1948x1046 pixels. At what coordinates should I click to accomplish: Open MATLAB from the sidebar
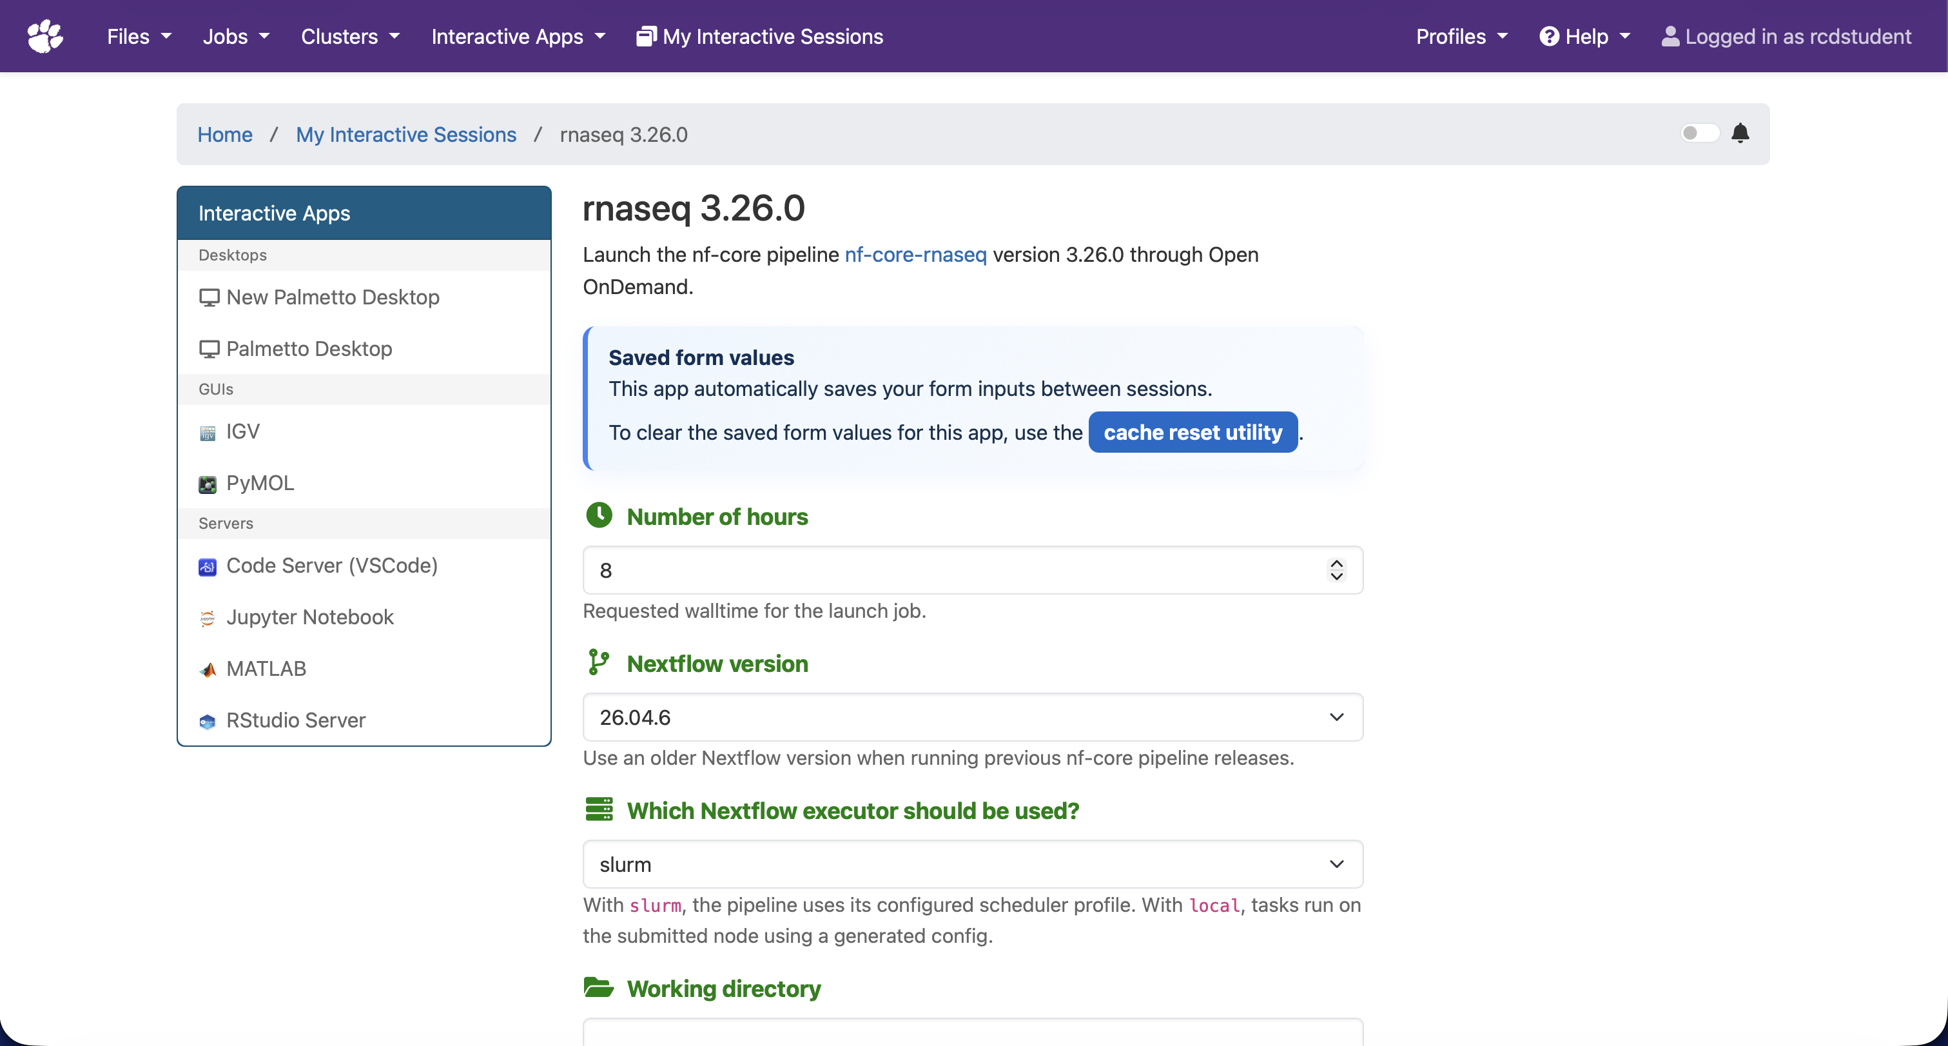tap(364, 669)
